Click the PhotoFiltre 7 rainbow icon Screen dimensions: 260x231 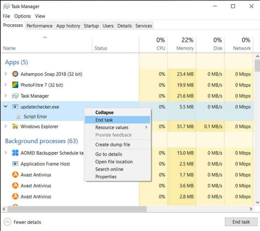[x=15, y=85]
